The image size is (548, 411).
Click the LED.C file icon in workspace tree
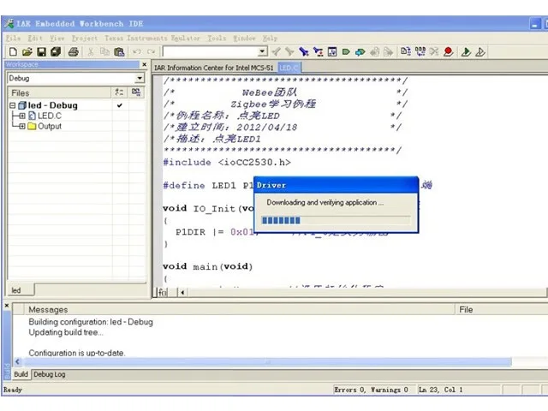point(33,116)
